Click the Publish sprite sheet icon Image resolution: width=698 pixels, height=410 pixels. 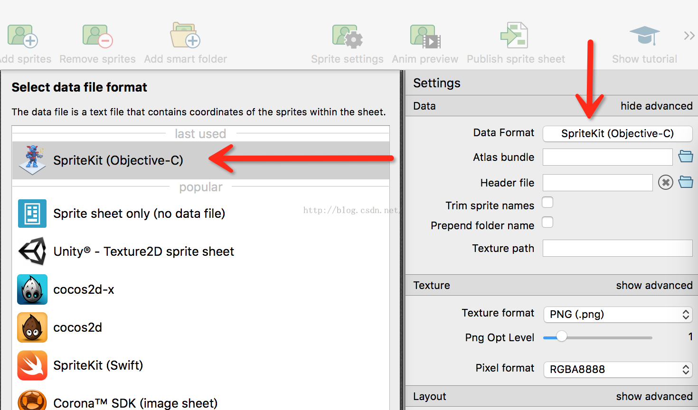[515, 36]
